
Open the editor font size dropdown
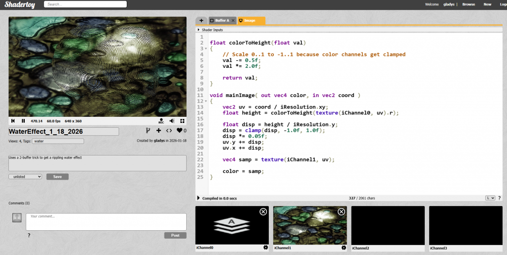(490, 198)
